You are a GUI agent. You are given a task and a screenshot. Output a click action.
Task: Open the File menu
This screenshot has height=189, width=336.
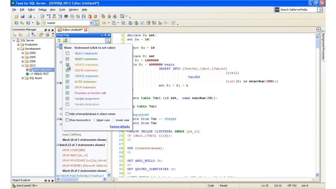(14, 9)
